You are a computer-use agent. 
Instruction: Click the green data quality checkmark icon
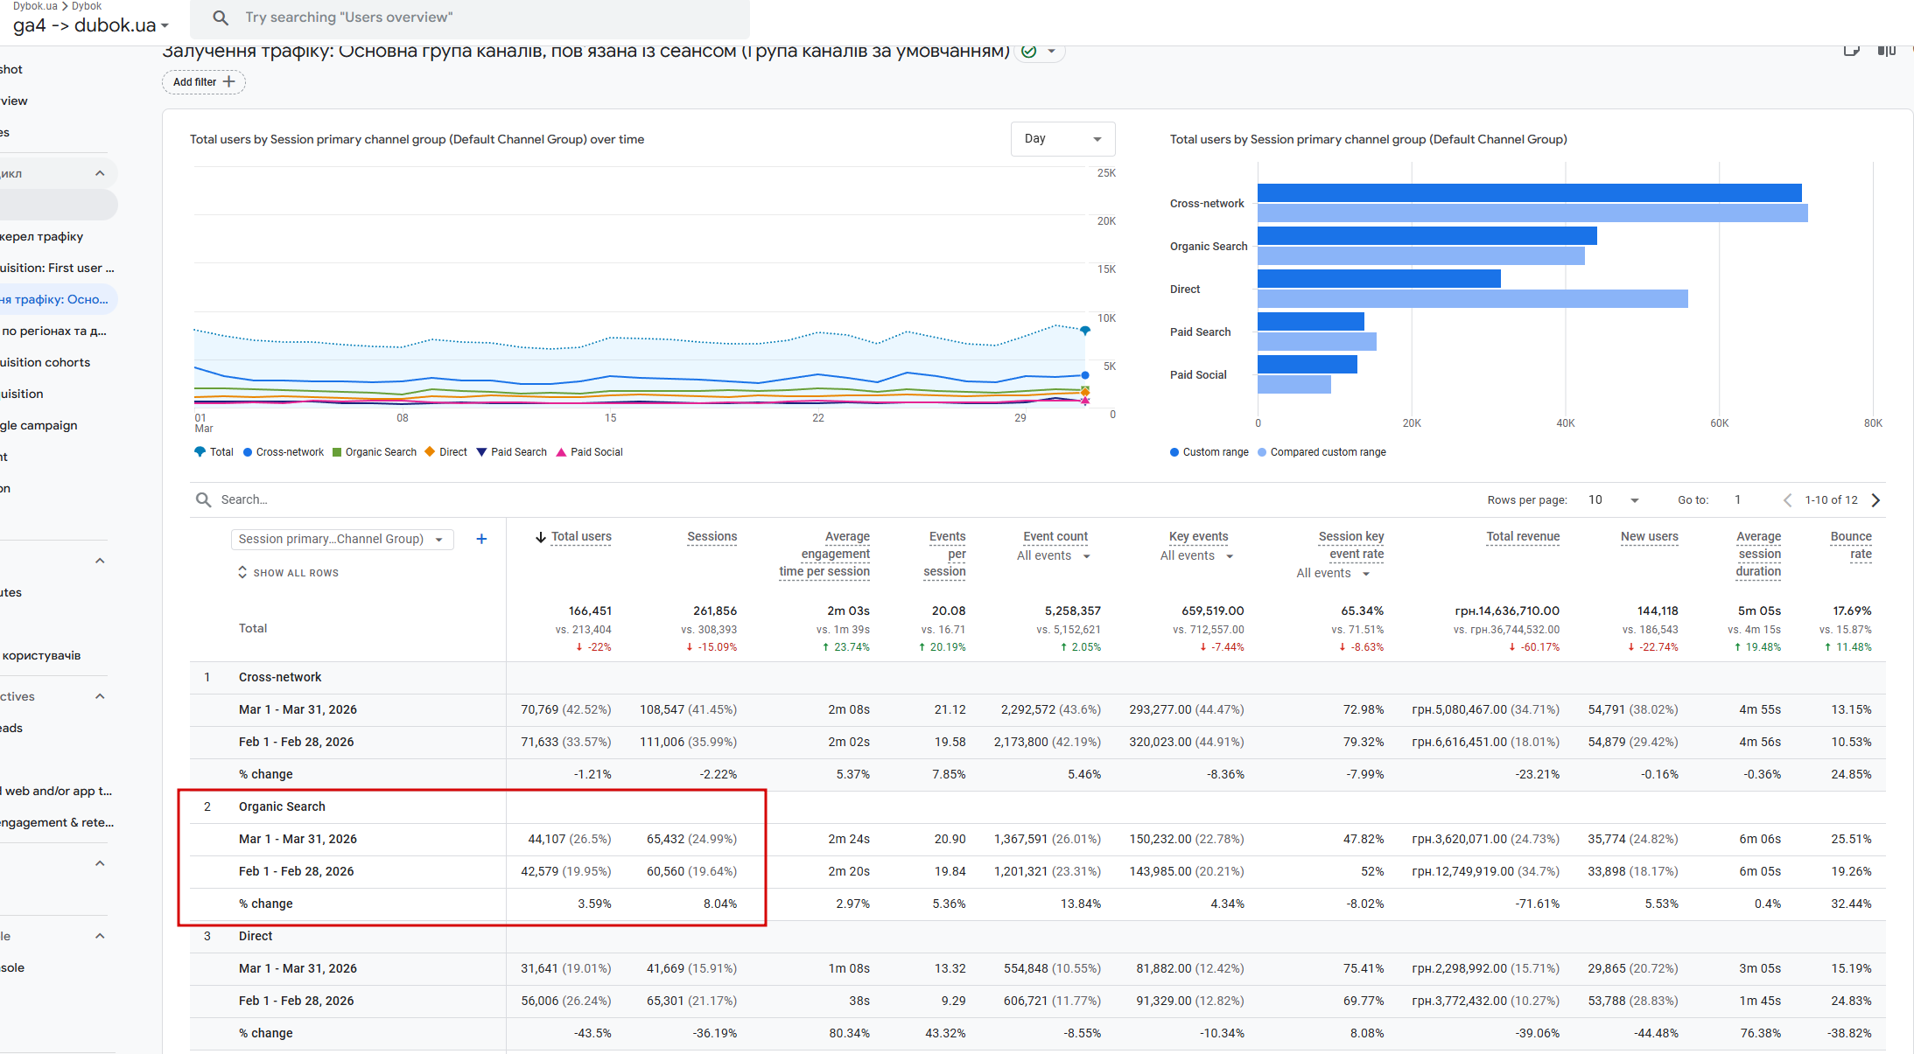click(x=1029, y=52)
